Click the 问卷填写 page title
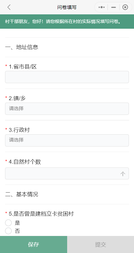This screenshot has width=134, height=253. [67, 7]
